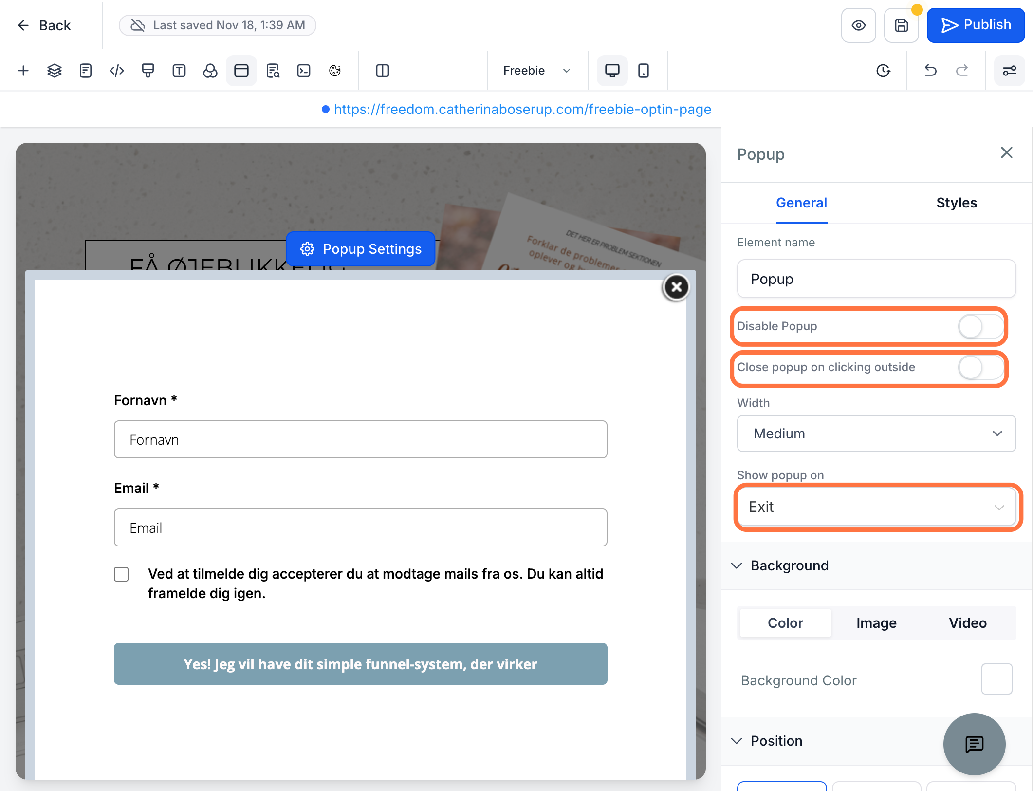
Task: Open the tracking code terminal icon
Action: coord(304,71)
